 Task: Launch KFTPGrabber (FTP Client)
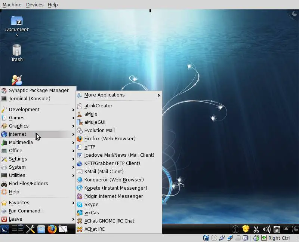(x=119, y=163)
